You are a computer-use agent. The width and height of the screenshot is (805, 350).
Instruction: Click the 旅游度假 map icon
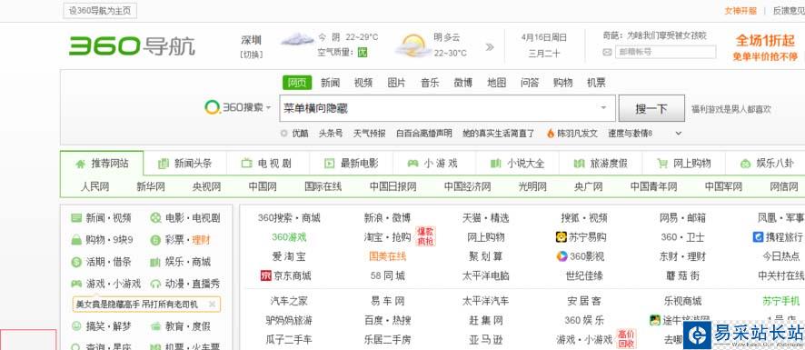(579, 164)
